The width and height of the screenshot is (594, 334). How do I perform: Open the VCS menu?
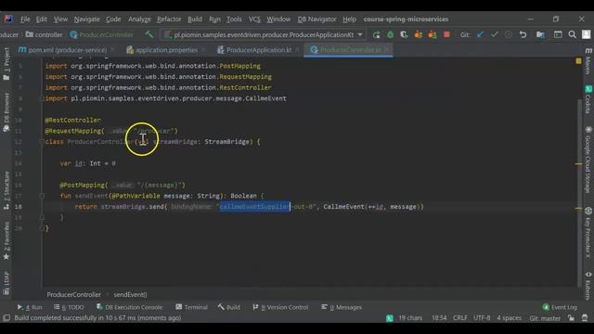[254, 19]
